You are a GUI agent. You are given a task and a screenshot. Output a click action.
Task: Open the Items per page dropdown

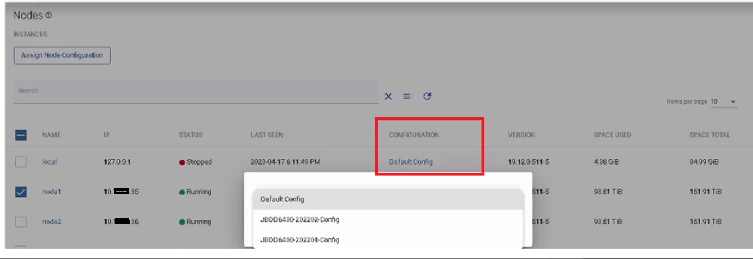click(x=724, y=102)
